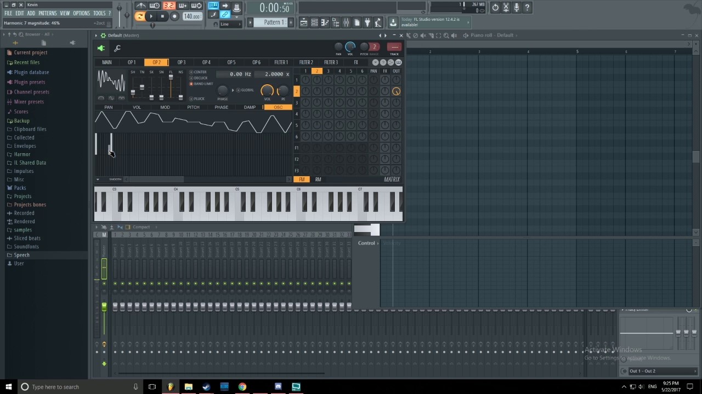Click the scissors audio editor icon
Viewport: 702px width, 394px height.
[506, 8]
